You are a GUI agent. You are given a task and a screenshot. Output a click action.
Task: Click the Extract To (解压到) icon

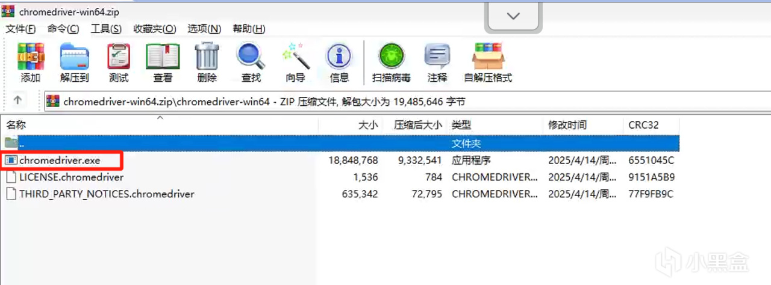(x=75, y=57)
